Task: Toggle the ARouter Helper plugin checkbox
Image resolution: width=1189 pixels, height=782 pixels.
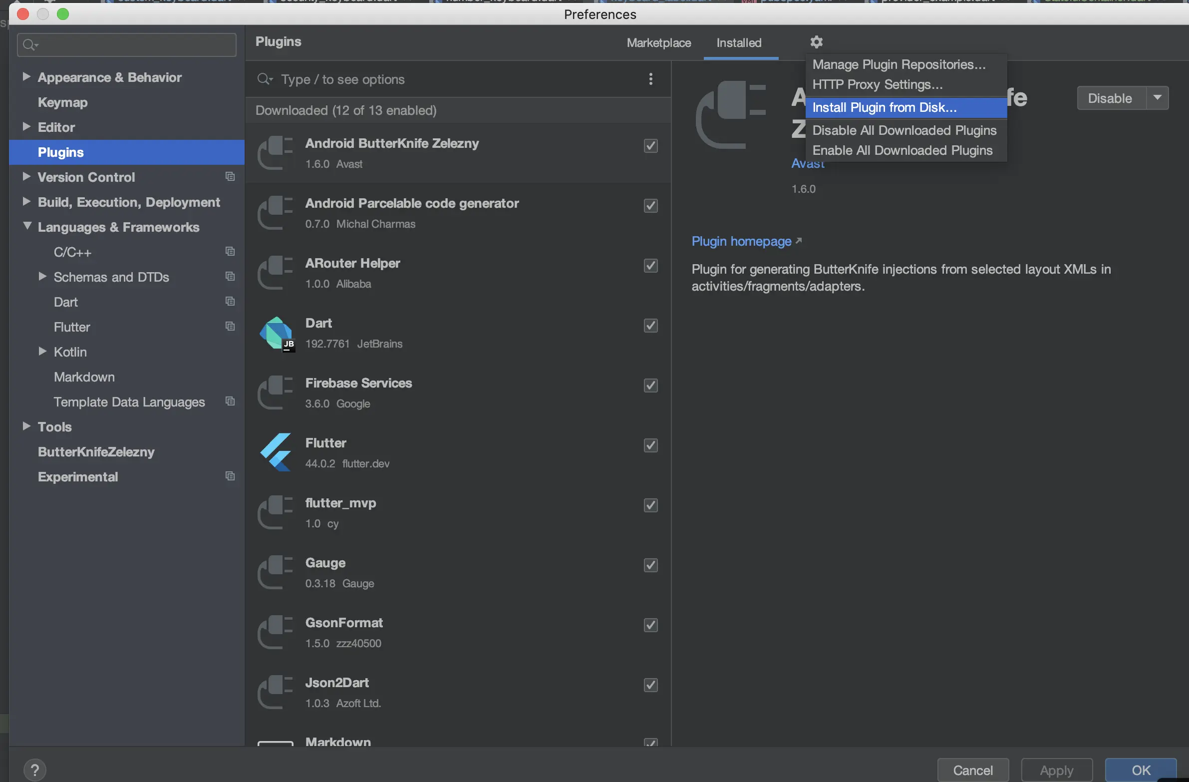Action: [650, 266]
